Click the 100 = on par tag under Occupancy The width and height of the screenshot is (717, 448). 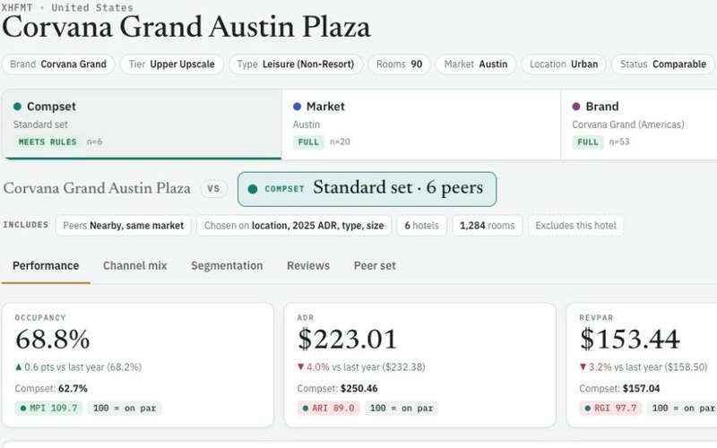tap(125, 408)
